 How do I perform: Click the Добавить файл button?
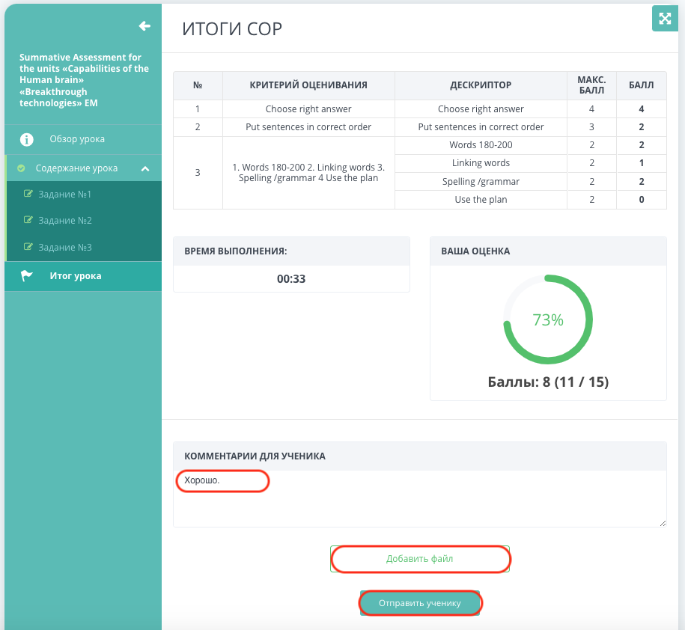click(420, 559)
